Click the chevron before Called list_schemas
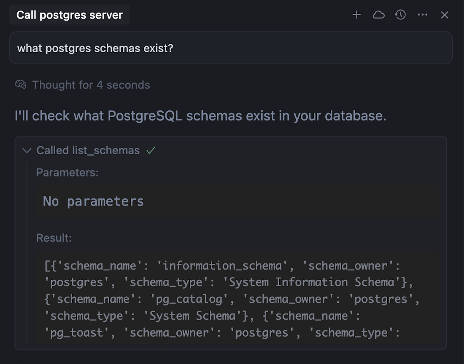 27,150
